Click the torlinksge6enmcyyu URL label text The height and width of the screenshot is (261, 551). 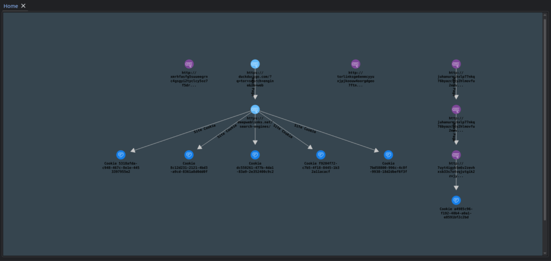point(356,79)
